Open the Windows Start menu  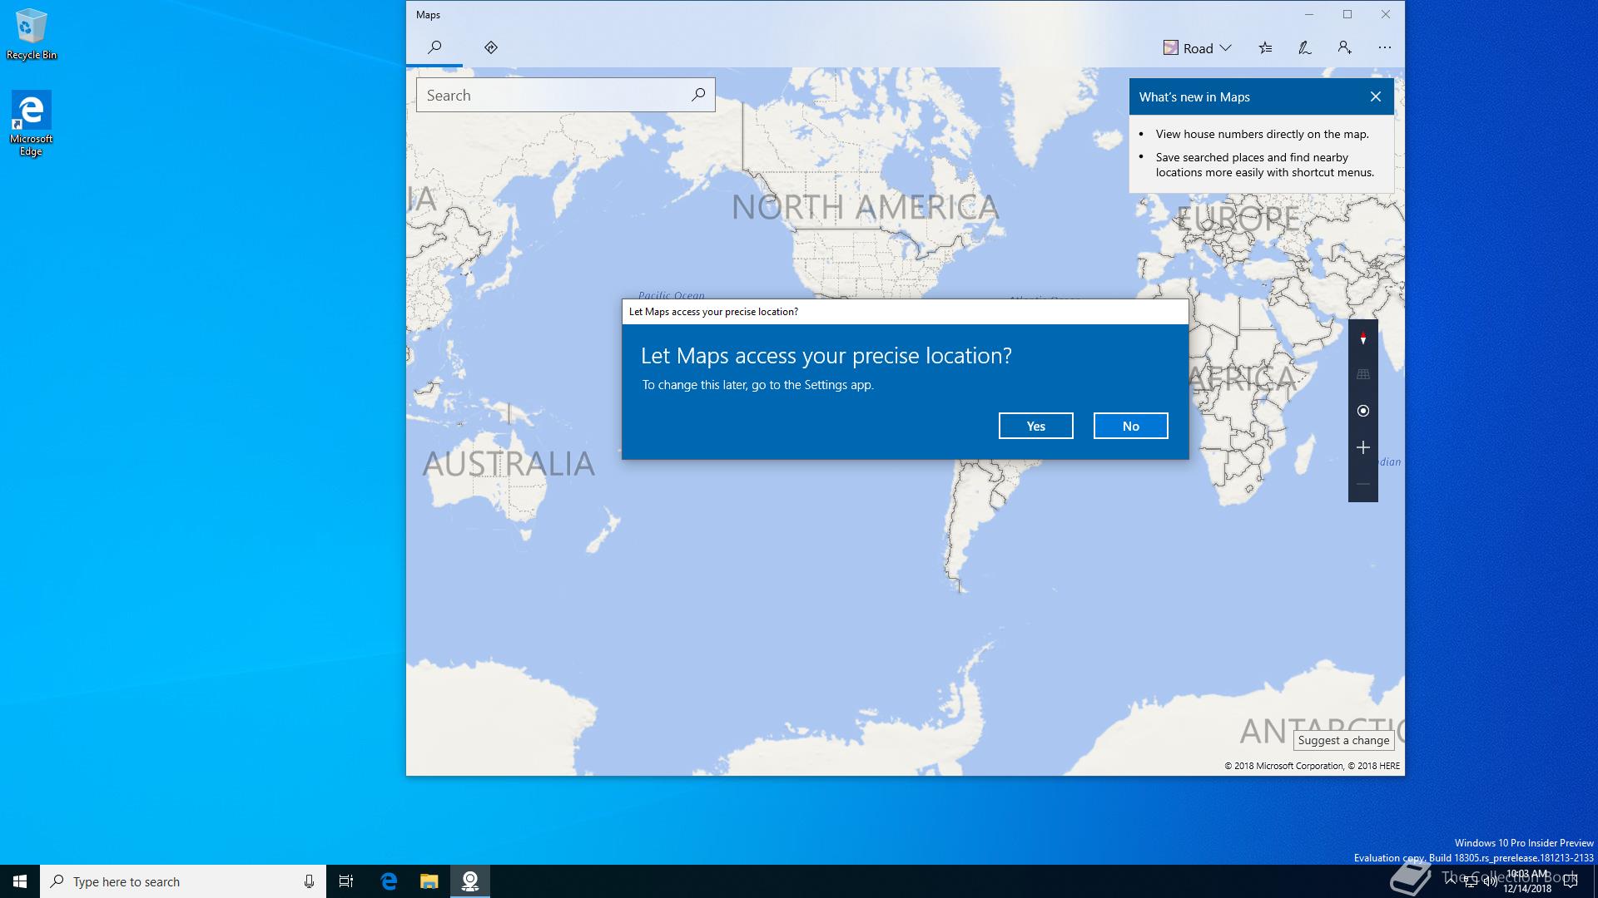20,881
